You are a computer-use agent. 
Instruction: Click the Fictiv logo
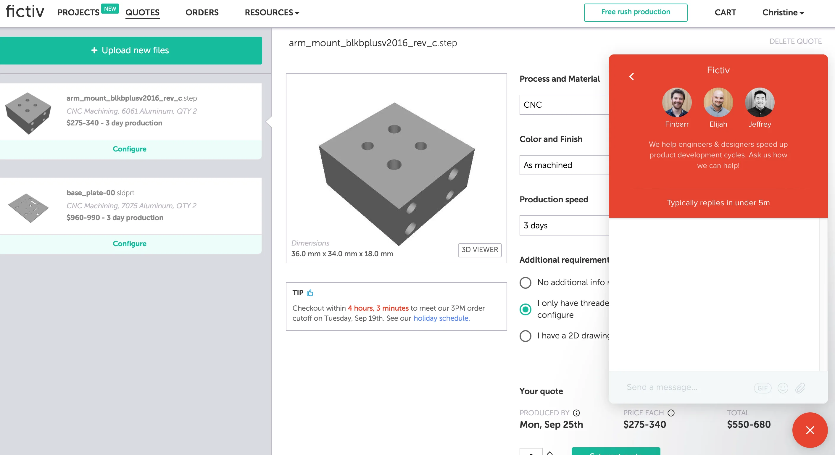(25, 12)
